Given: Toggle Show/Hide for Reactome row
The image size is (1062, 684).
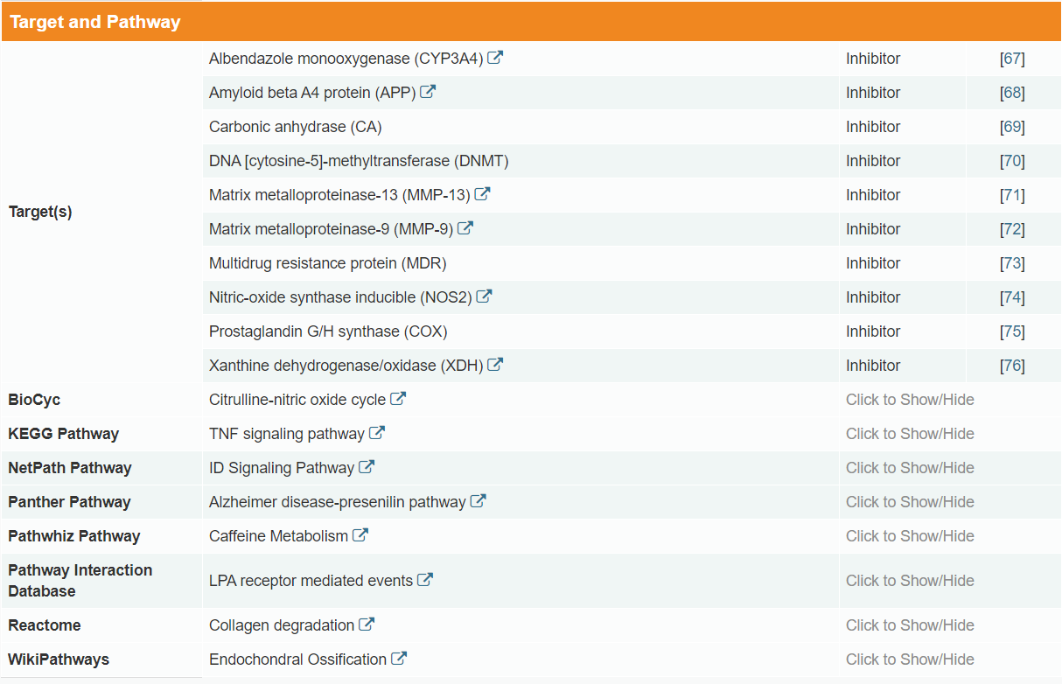Looking at the screenshot, I should click(x=910, y=625).
